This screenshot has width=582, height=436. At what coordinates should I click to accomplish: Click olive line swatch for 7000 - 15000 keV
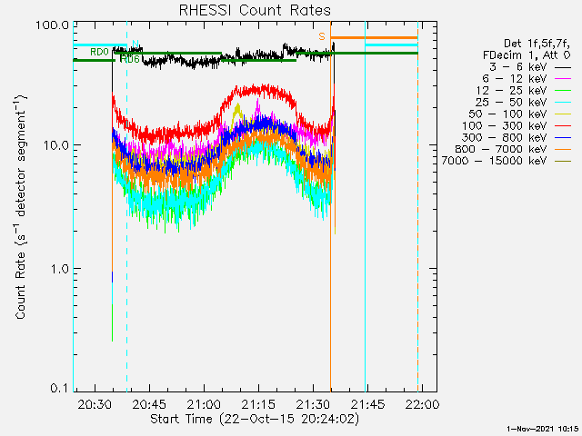tap(563, 162)
